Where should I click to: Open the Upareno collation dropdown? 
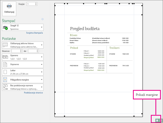coord(23,57)
